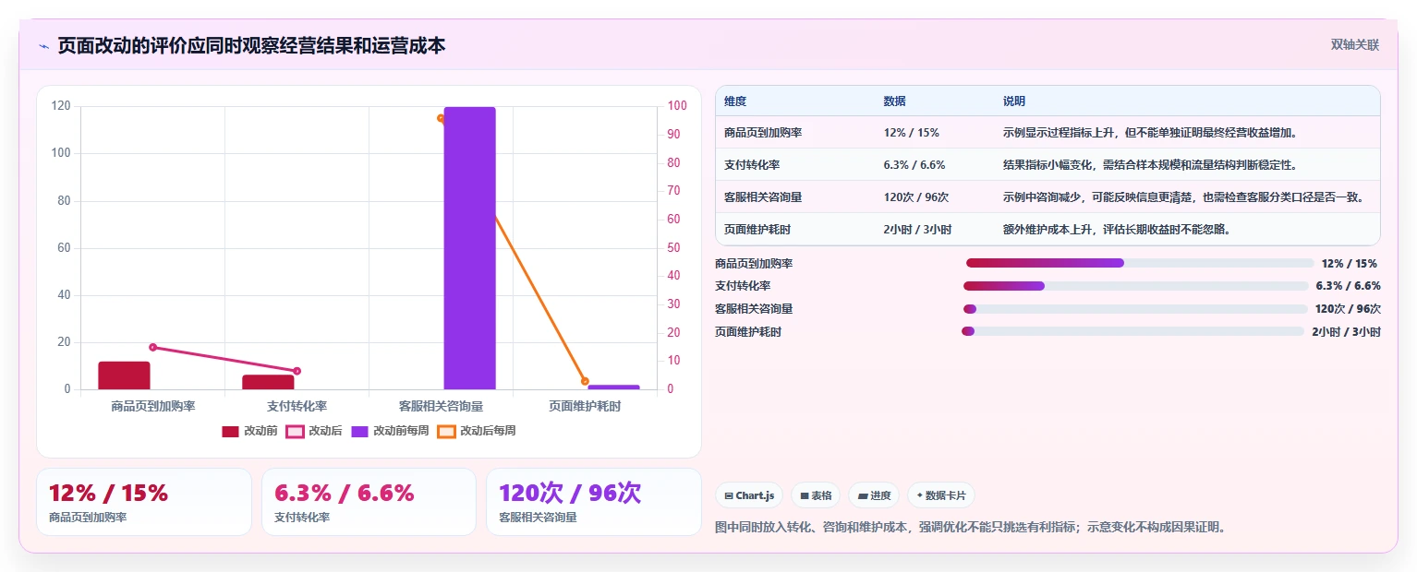Image resolution: width=1417 pixels, height=572 pixels.
Task: Click the icon inside the 表格 chip
Action: tap(805, 496)
